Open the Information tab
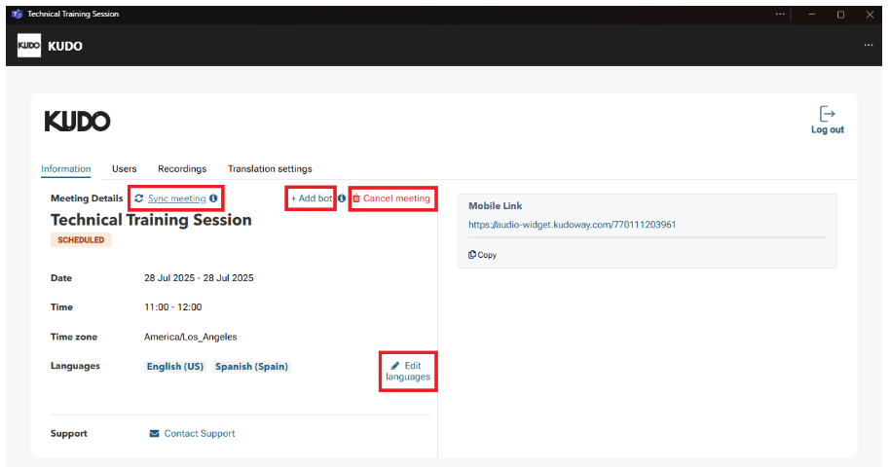 point(66,169)
